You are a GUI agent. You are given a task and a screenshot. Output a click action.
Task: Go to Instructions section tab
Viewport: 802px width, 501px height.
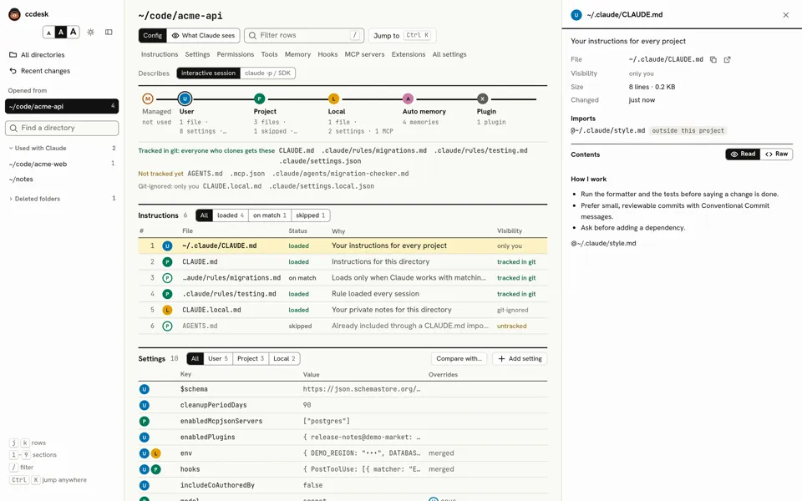160,54
